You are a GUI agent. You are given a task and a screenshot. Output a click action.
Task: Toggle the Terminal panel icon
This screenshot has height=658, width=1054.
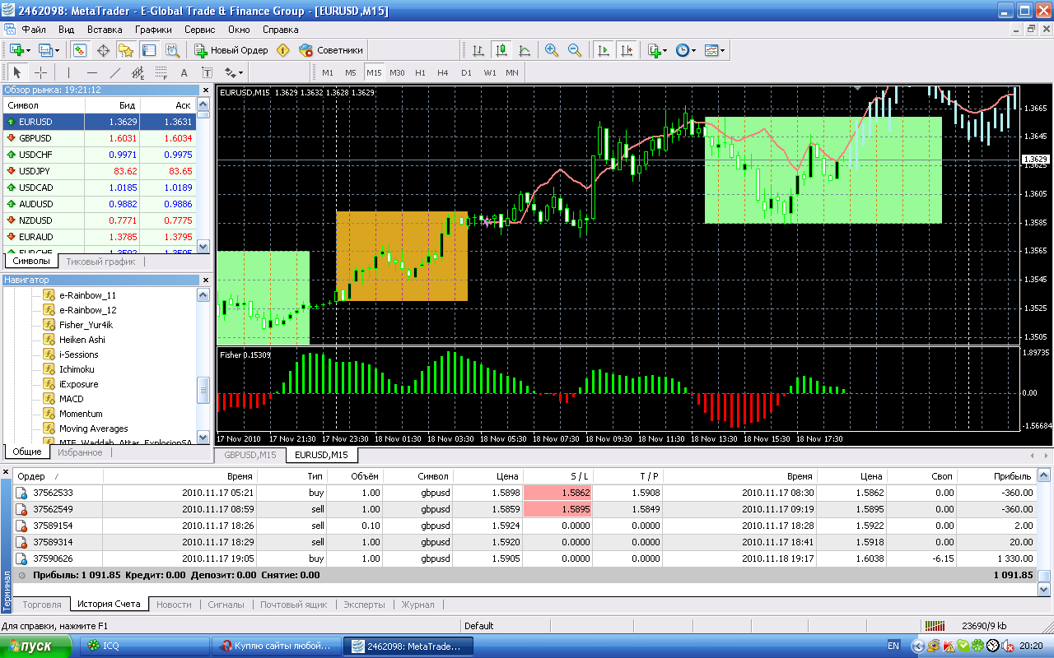pos(149,50)
